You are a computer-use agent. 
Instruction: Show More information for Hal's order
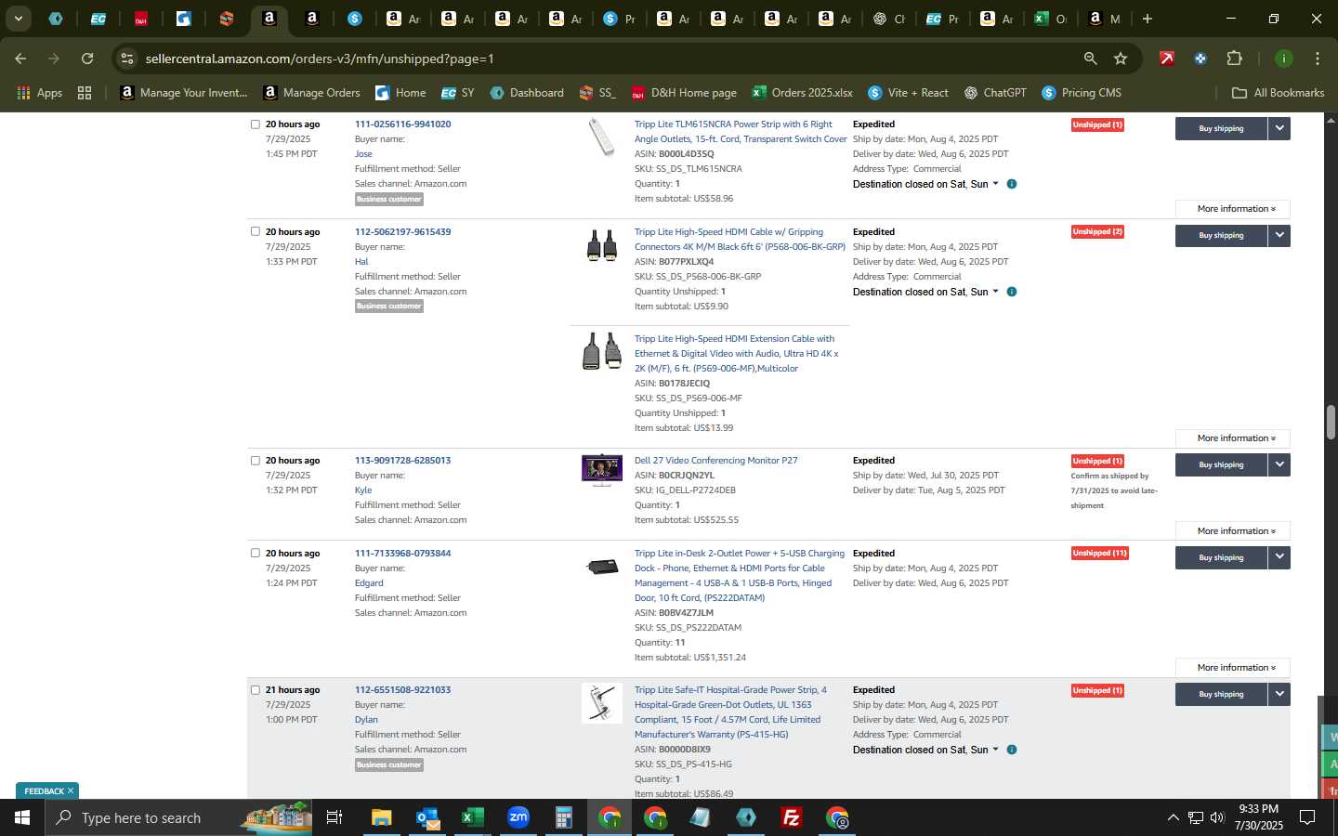[x=1232, y=438]
